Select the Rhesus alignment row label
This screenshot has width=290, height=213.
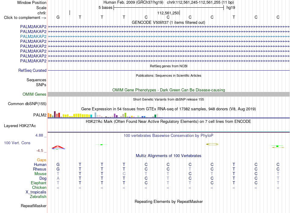click(x=40, y=169)
